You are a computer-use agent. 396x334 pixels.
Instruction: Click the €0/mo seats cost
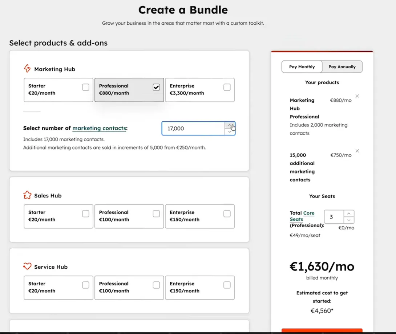346,228
